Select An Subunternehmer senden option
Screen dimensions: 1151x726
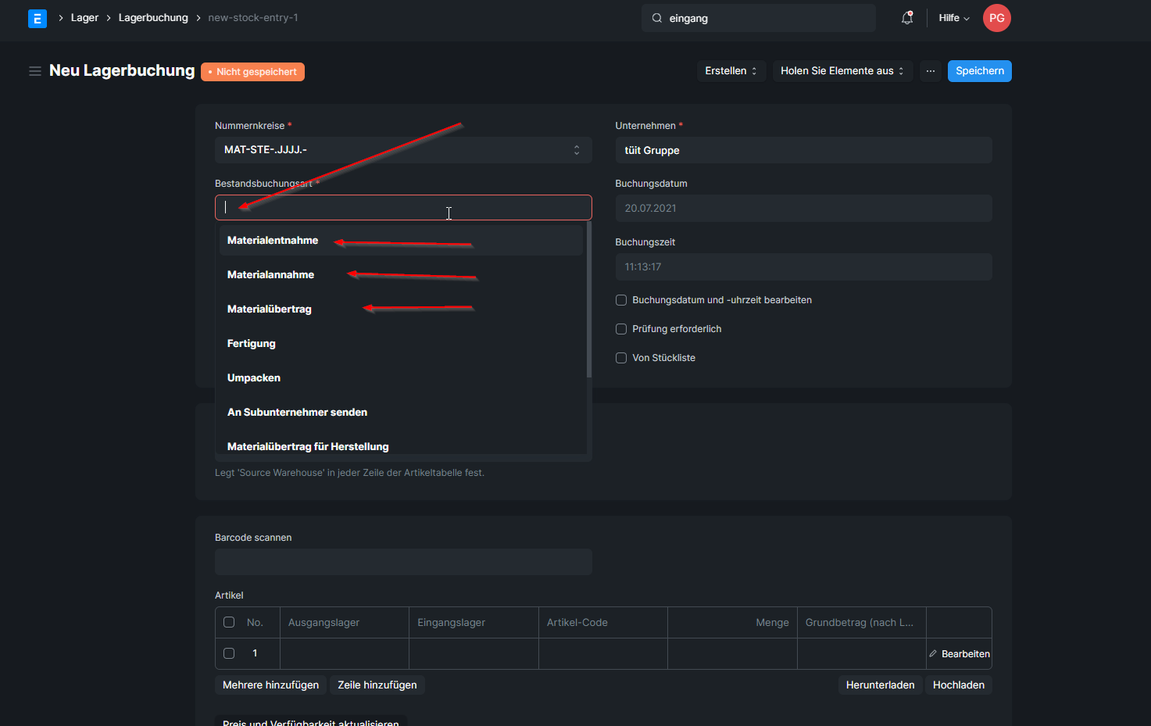(x=401, y=412)
